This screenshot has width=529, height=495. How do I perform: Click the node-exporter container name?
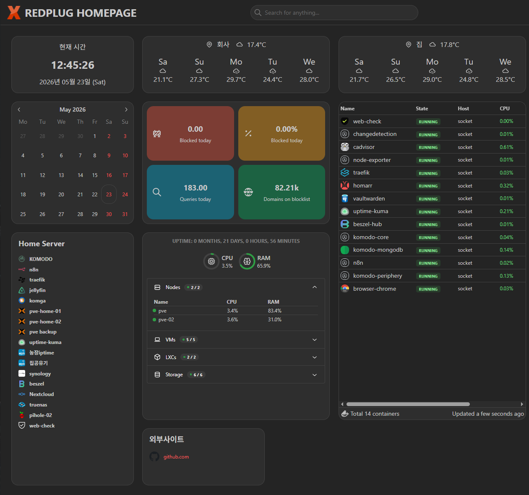pyautogui.click(x=372, y=160)
